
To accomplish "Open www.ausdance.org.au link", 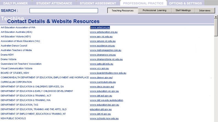I will click(102, 46).
